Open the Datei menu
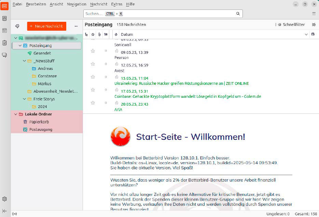Image resolution: width=319 pixels, height=217 pixels. [x=17, y=4]
